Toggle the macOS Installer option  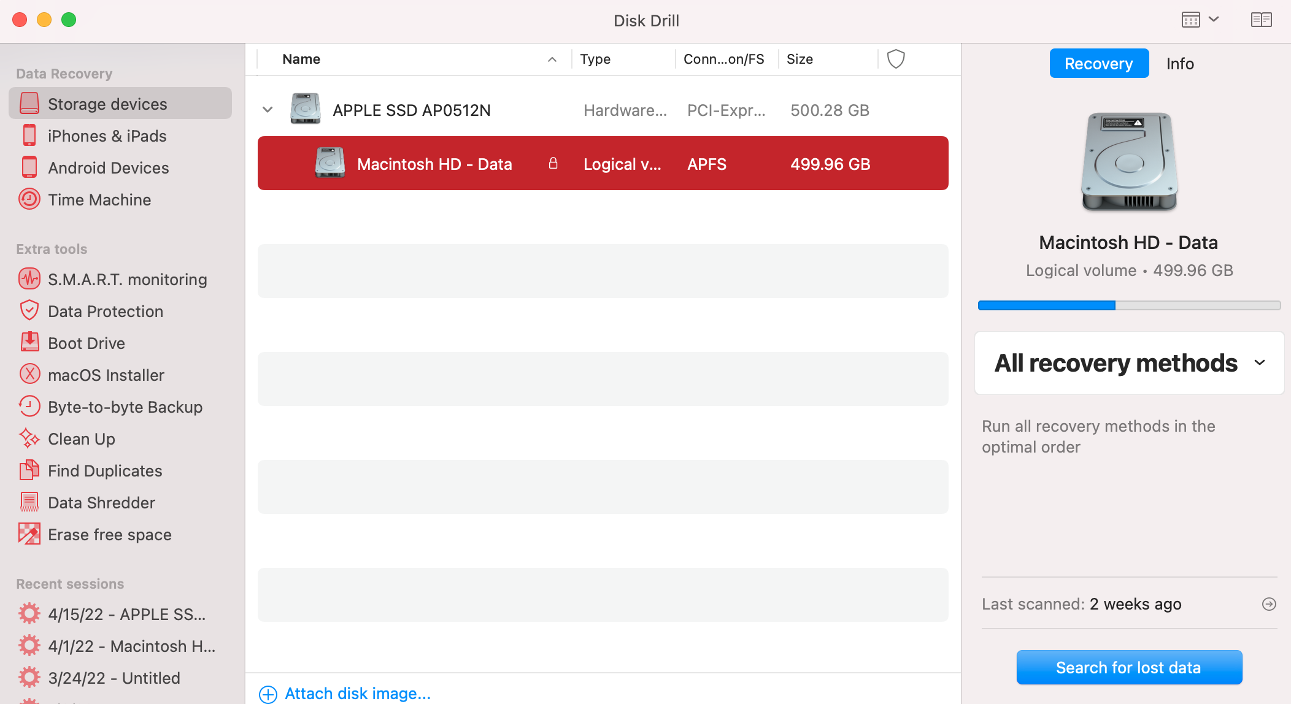point(107,375)
